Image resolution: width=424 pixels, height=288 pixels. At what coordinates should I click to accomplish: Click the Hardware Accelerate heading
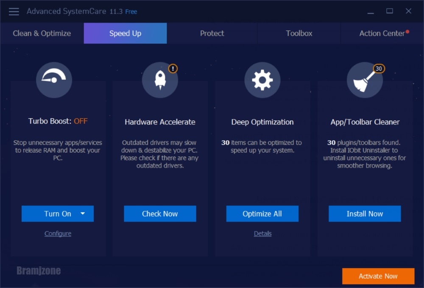click(x=160, y=122)
